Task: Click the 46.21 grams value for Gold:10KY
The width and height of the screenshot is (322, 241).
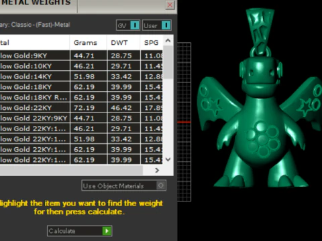Action: pyautogui.click(x=84, y=66)
